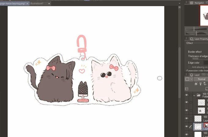Image resolution: width=208 pixels, height=137 pixels.
Task: Adjust the Navigator rotation slider
Action: [196, 33]
